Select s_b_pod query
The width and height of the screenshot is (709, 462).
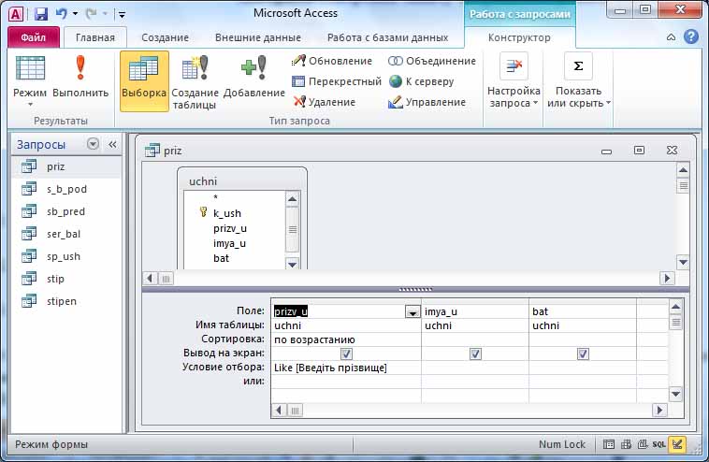(x=66, y=189)
